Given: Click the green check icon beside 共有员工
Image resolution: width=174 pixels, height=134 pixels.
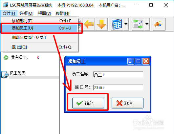Looking at the screenshot, I should 6,58.
